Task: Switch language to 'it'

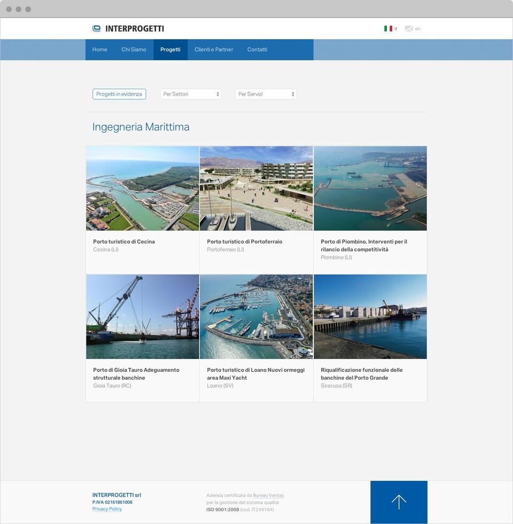Action: click(x=396, y=29)
